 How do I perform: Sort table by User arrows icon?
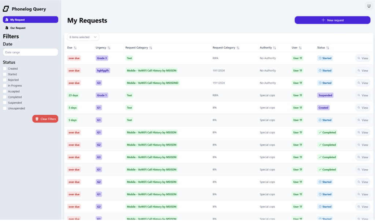(x=300, y=48)
